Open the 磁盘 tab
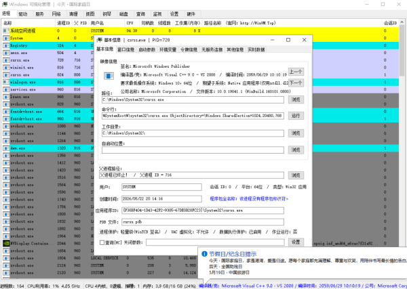This screenshot has width=407, height=289. pos(123,14)
